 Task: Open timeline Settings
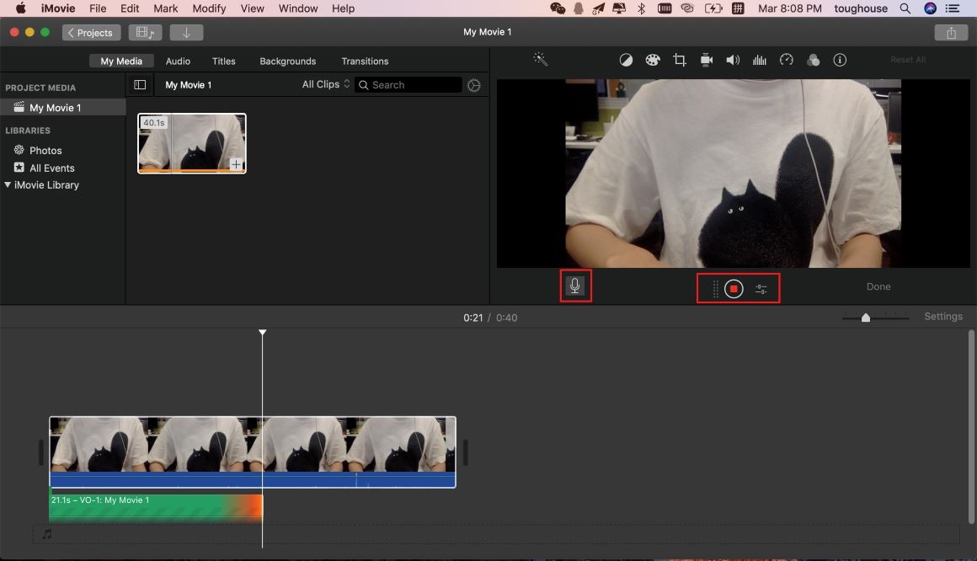(x=943, y=316)
